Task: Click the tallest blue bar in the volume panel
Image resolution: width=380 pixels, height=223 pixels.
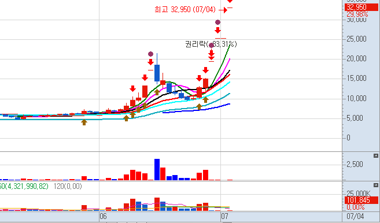Action: (157, 169)
